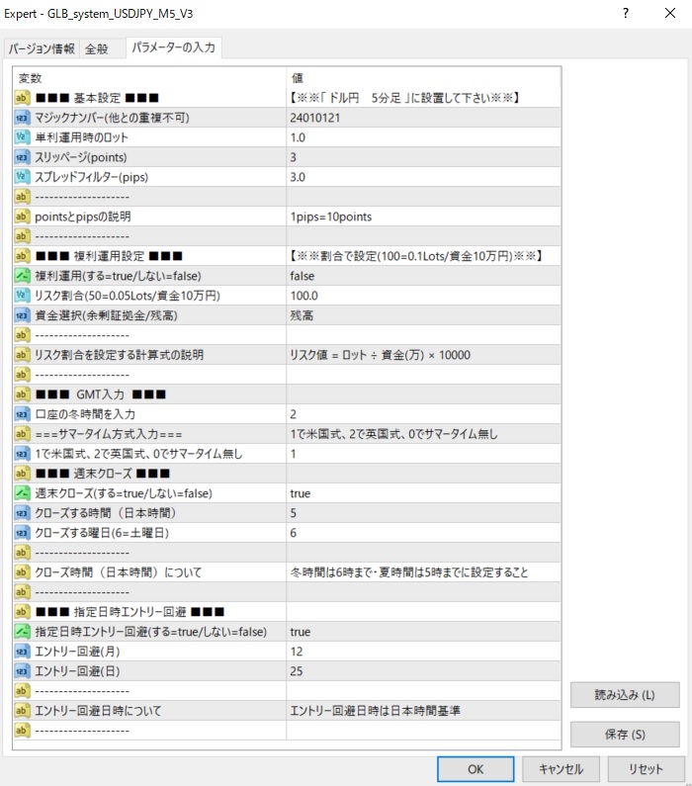This screenshot has height=786, width=692.
Task: Click the double icon beside スプレッドフィルター(pips)
Action: 22,177
